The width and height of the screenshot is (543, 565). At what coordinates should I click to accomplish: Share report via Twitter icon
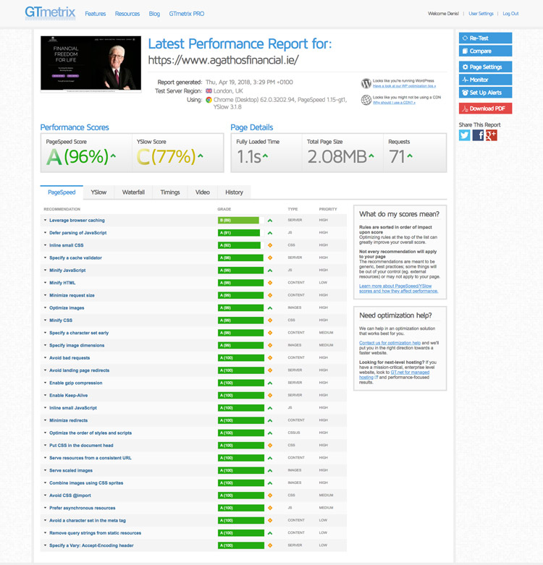[464, 135]
